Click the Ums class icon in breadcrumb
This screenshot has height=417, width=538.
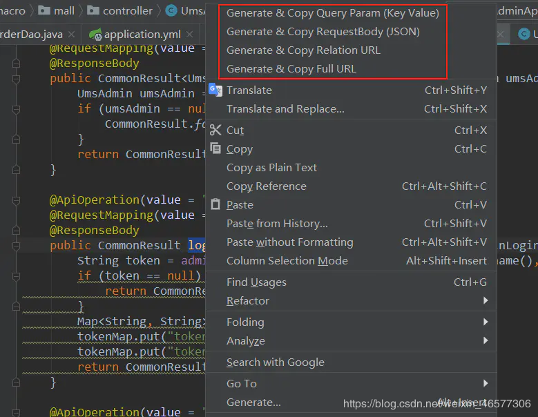point(171,10)
